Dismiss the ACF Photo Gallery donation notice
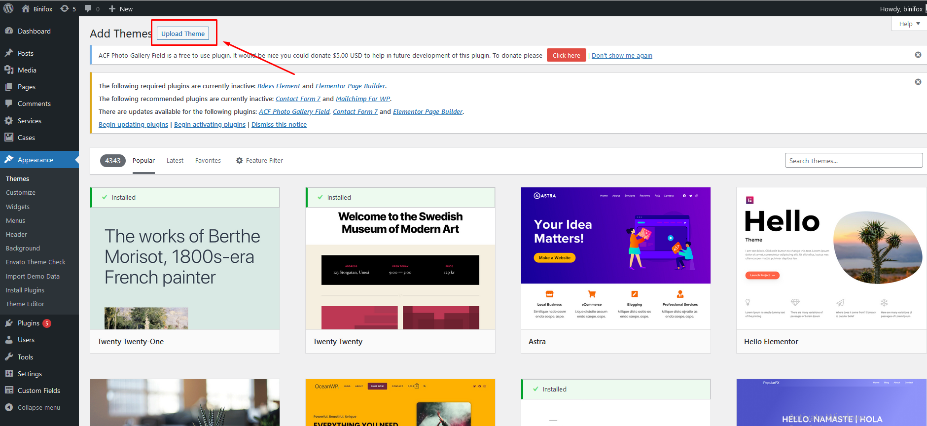927x426 pixels. pos(918,55)
